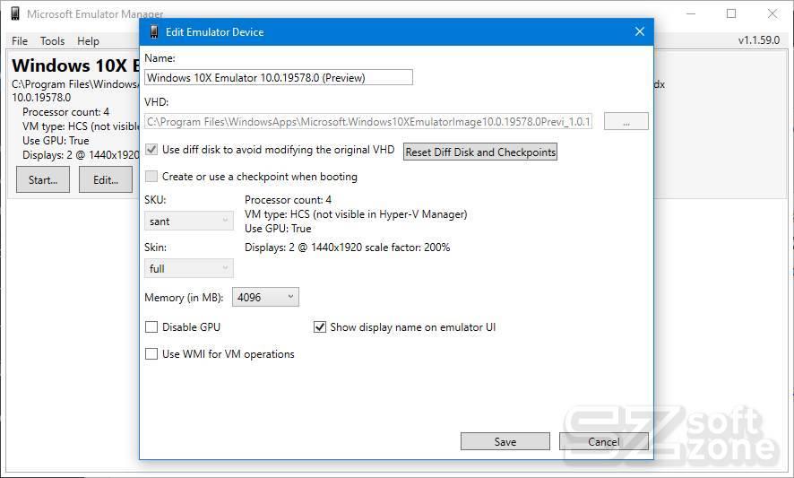Click Start... in the Emulator Manager window
The width and height of the screenshot is (794, 478).
43,180
